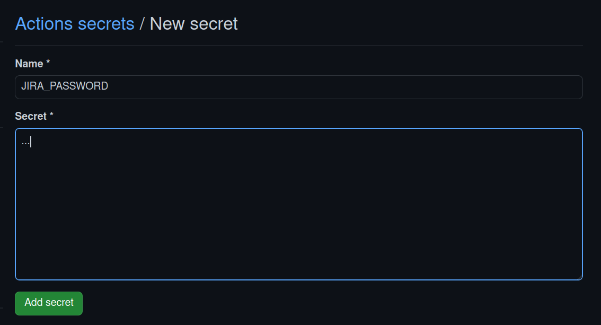This screenshot has height=325, width=601.
Task: Click the divider line below the heading
Action: (298, 46)
